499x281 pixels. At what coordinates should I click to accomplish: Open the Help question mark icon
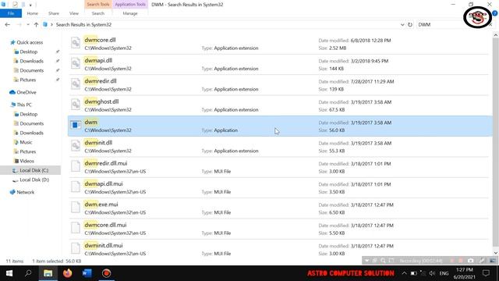(494, 13)
